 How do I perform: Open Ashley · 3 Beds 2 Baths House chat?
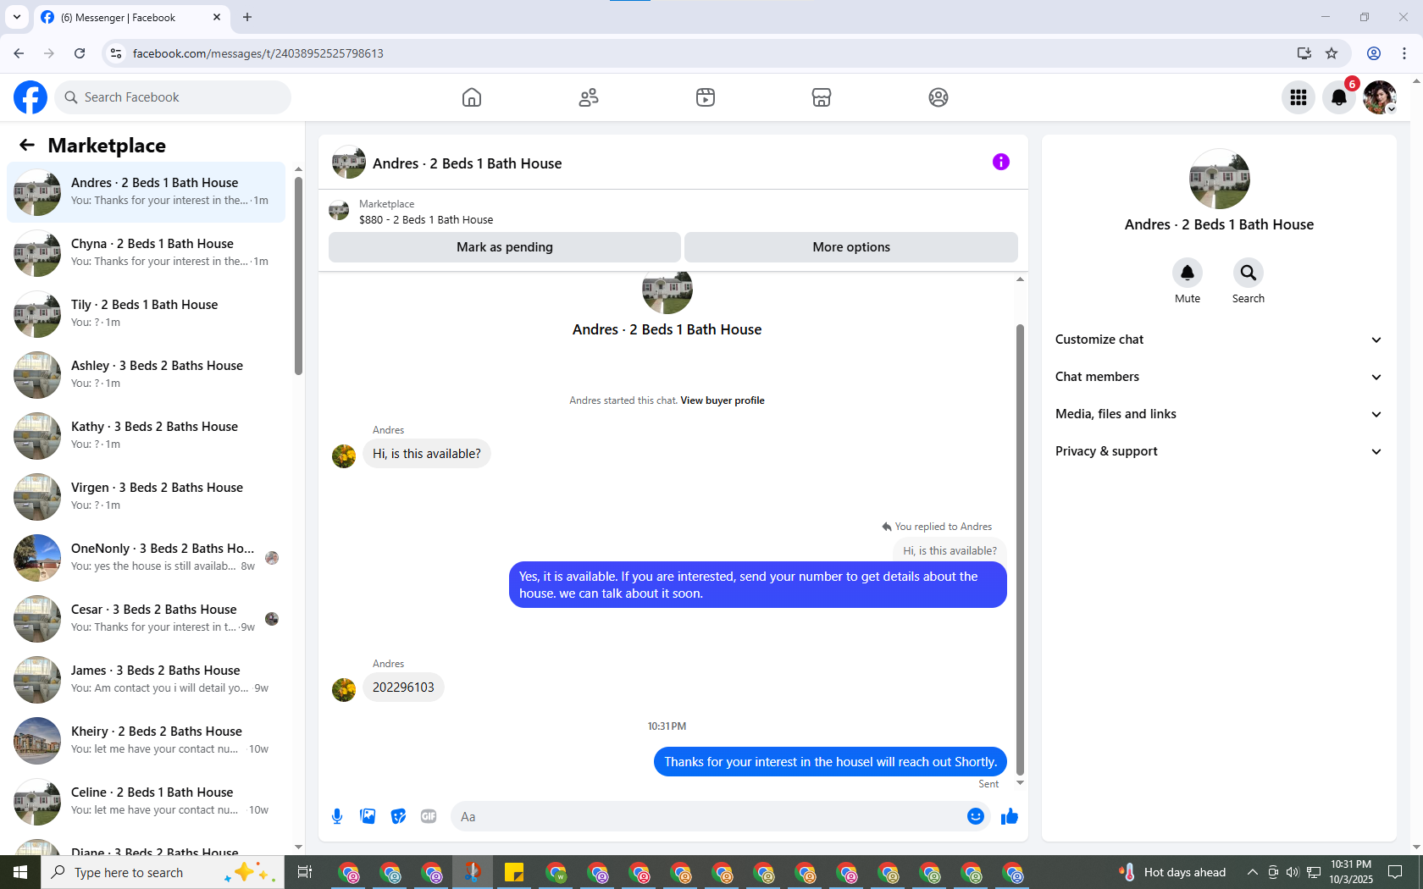[x=146, y=375]
